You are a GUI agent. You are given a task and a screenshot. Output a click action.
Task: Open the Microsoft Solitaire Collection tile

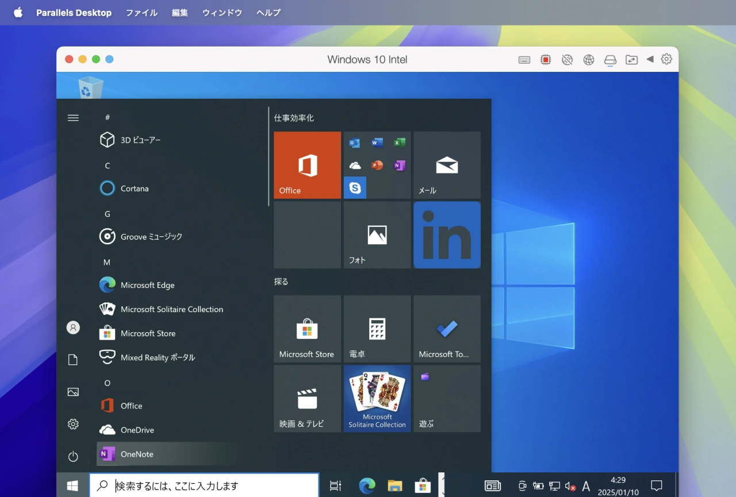point(377,398)
